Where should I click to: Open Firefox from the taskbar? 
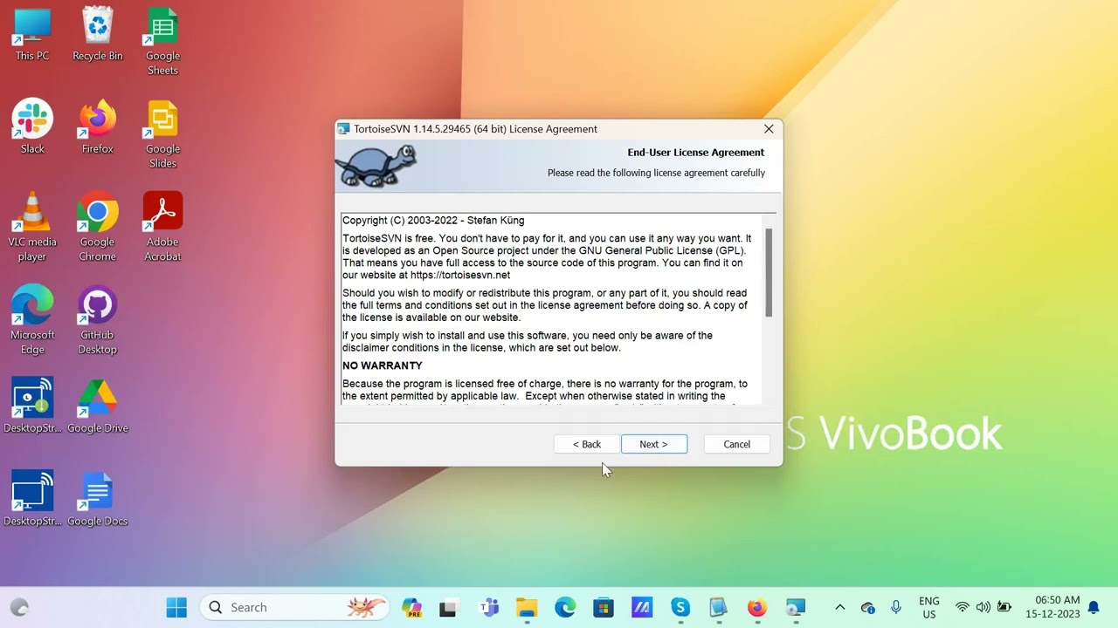click(756, 607)
